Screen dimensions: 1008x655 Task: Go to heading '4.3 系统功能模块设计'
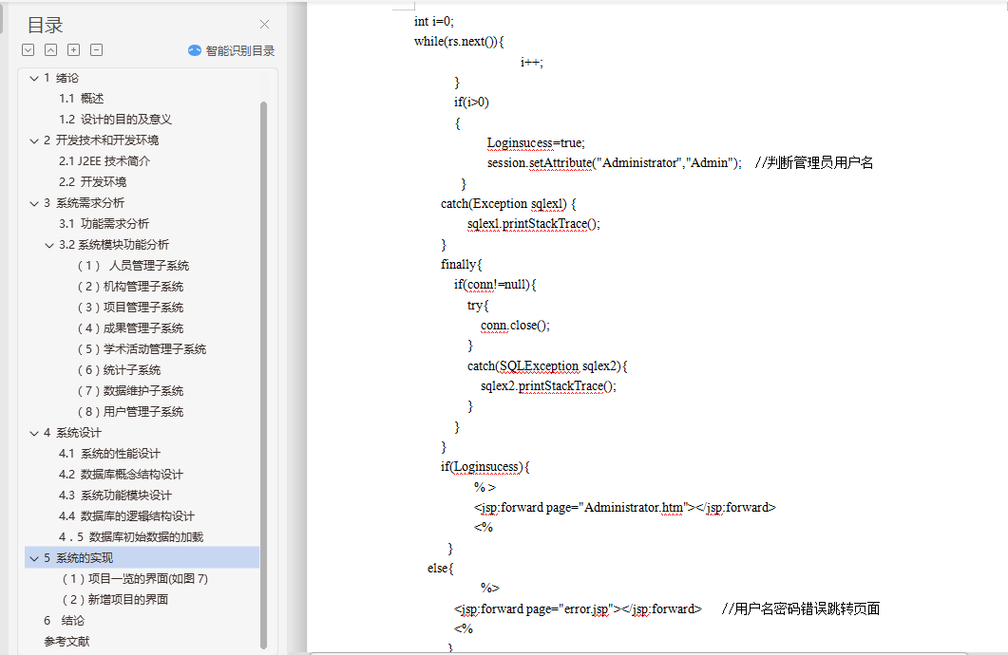tap(115, 496)
